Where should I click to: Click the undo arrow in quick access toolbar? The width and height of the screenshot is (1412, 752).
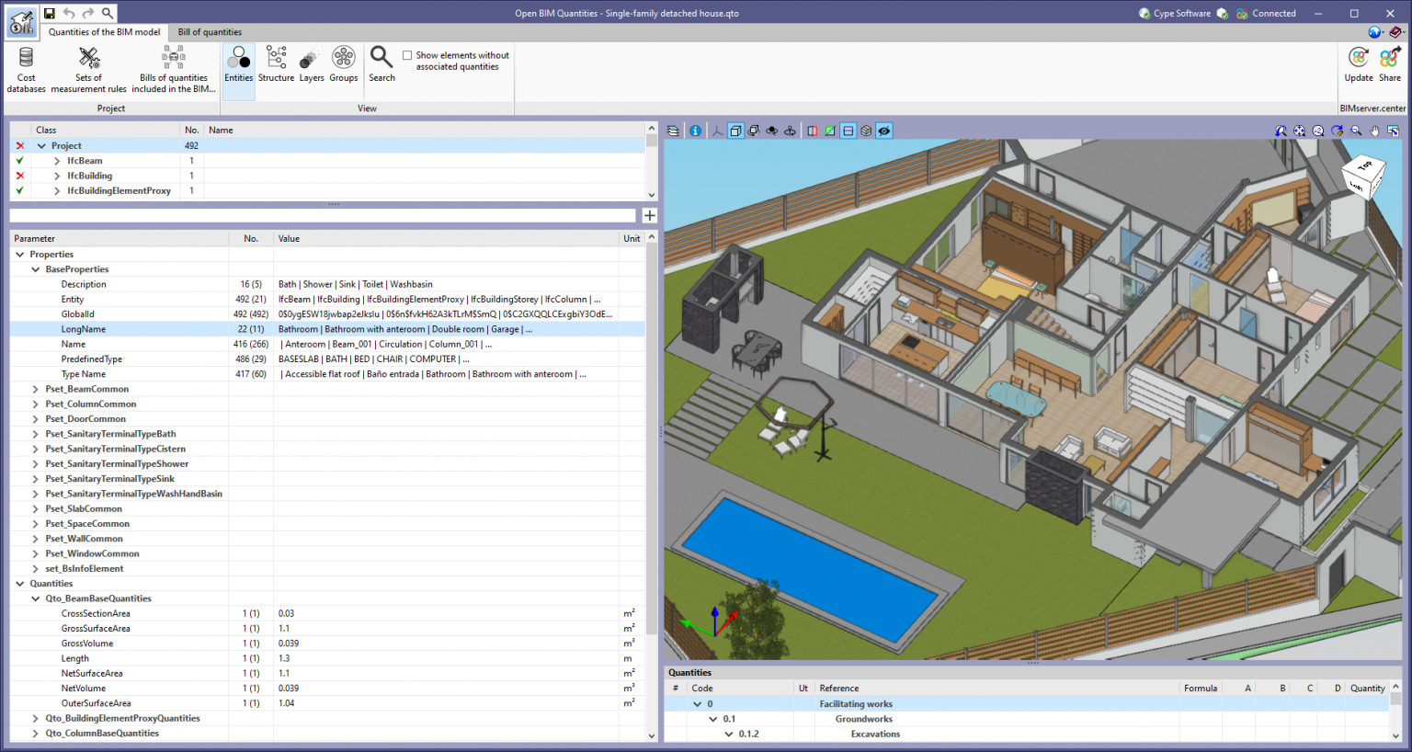point(69,13)
